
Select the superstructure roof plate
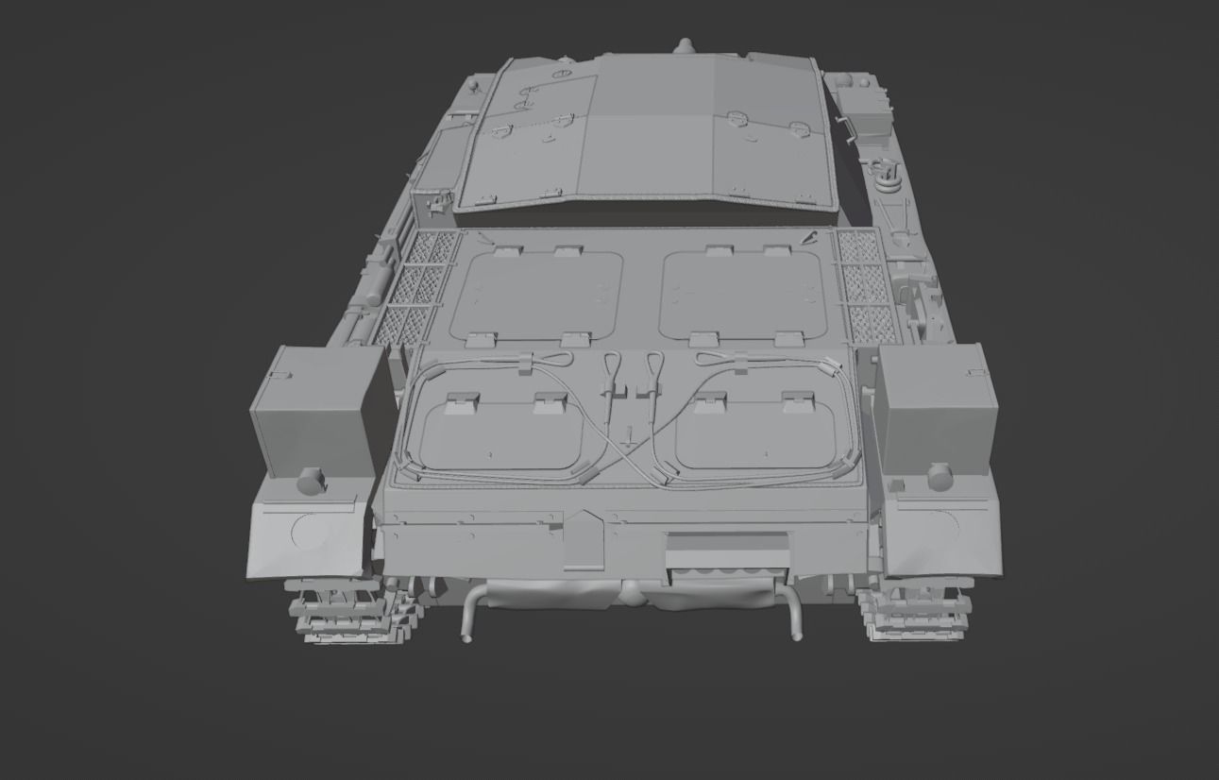coord(646,130)
